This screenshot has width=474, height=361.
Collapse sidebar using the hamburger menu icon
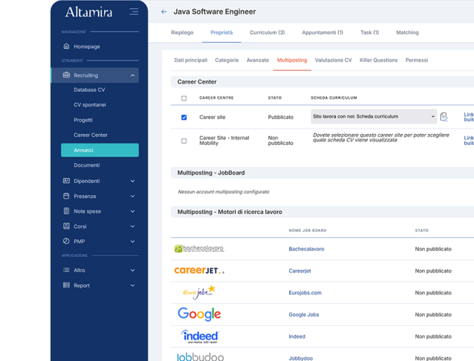pos(134,12)
